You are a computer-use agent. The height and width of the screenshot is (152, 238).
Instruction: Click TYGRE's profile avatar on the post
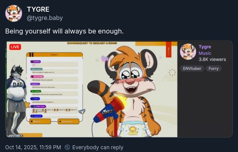coord(14,13)
